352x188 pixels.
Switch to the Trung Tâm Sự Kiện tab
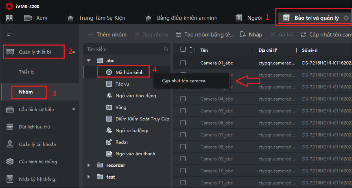point(102,18)
